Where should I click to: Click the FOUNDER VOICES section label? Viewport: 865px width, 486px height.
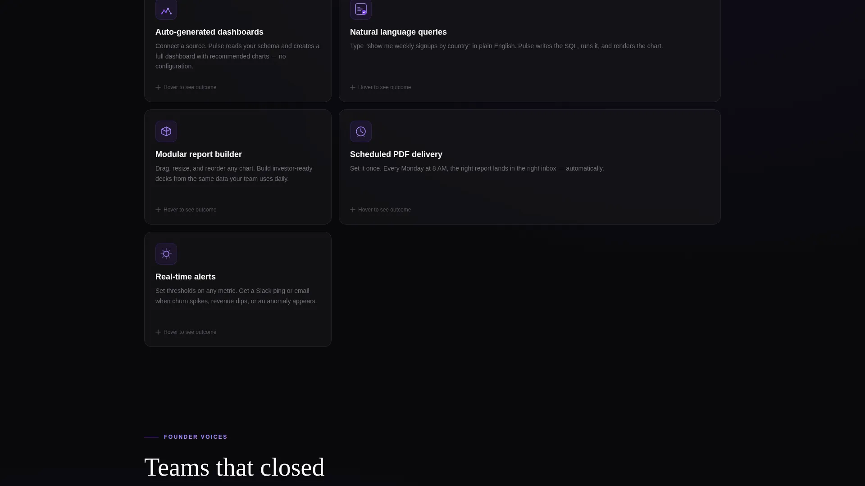(x=196, y=437)
